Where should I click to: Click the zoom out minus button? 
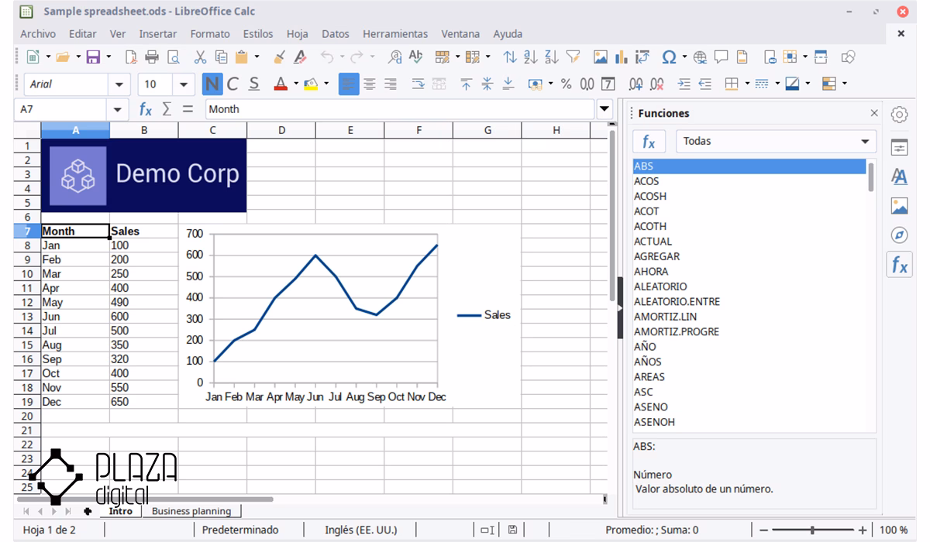pos(763,530)
